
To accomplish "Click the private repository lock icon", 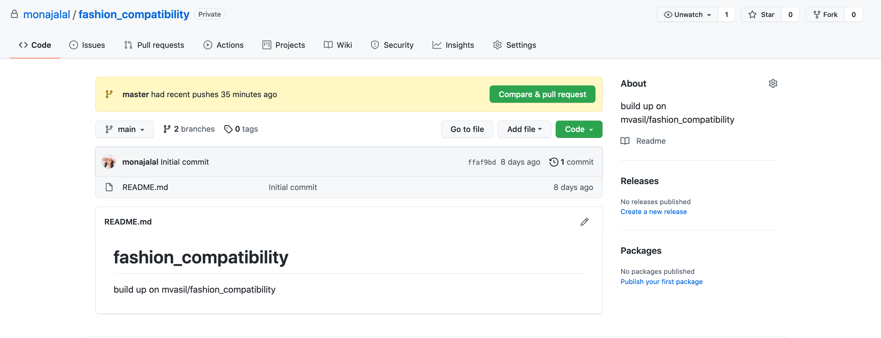I will (x=14, y=14).
